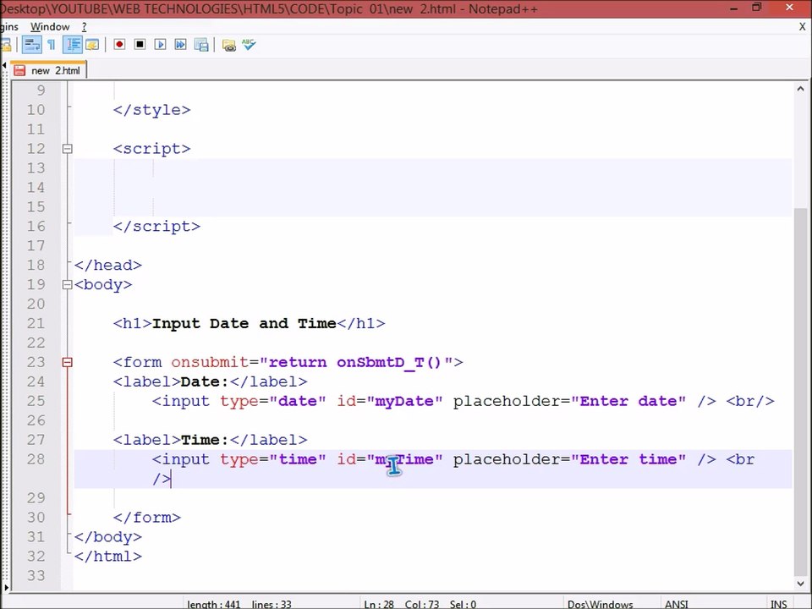The width and height of the screenshot is (812, 609).
Task: Click line number 21 in margin
Action: [x=36, y=324]
